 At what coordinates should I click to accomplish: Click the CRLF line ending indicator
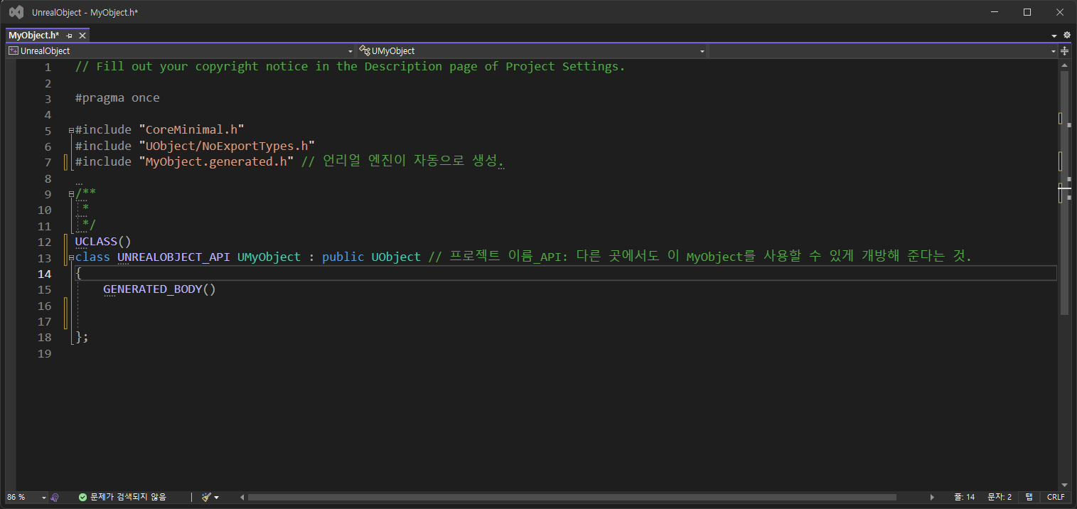pyautogui.click(x=1056, y=497)
